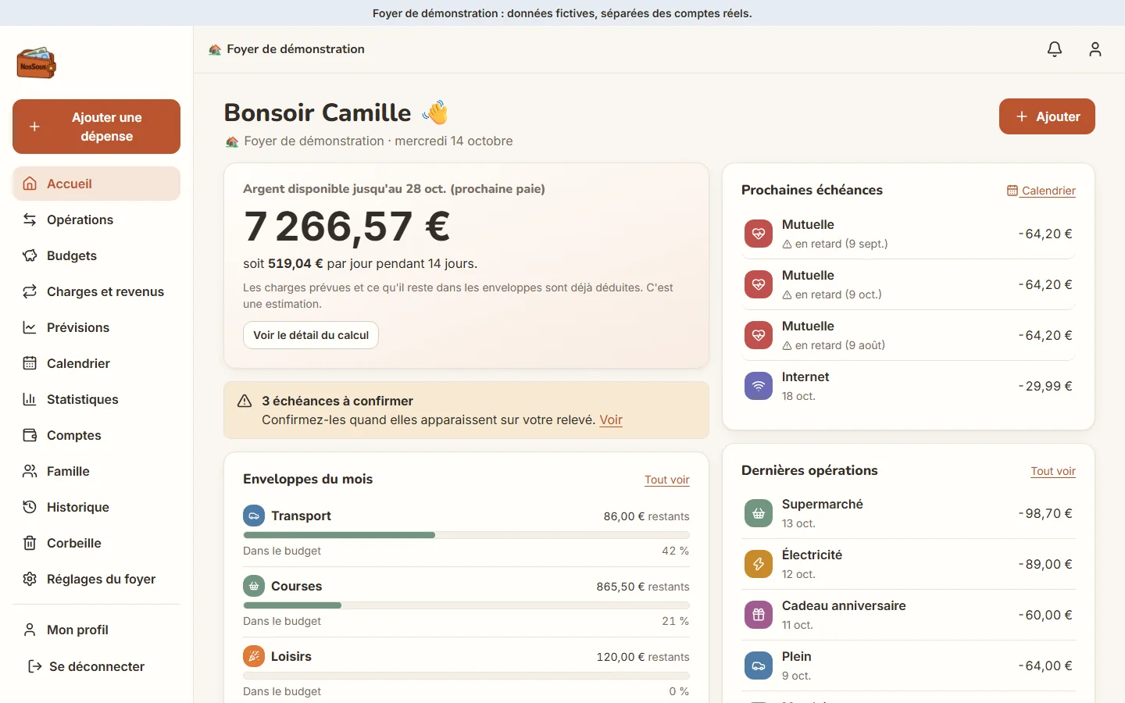The height and width of the screenshot is (703, 1125).
Task: Click the Courses 21 % percentage
Action: 675,621
